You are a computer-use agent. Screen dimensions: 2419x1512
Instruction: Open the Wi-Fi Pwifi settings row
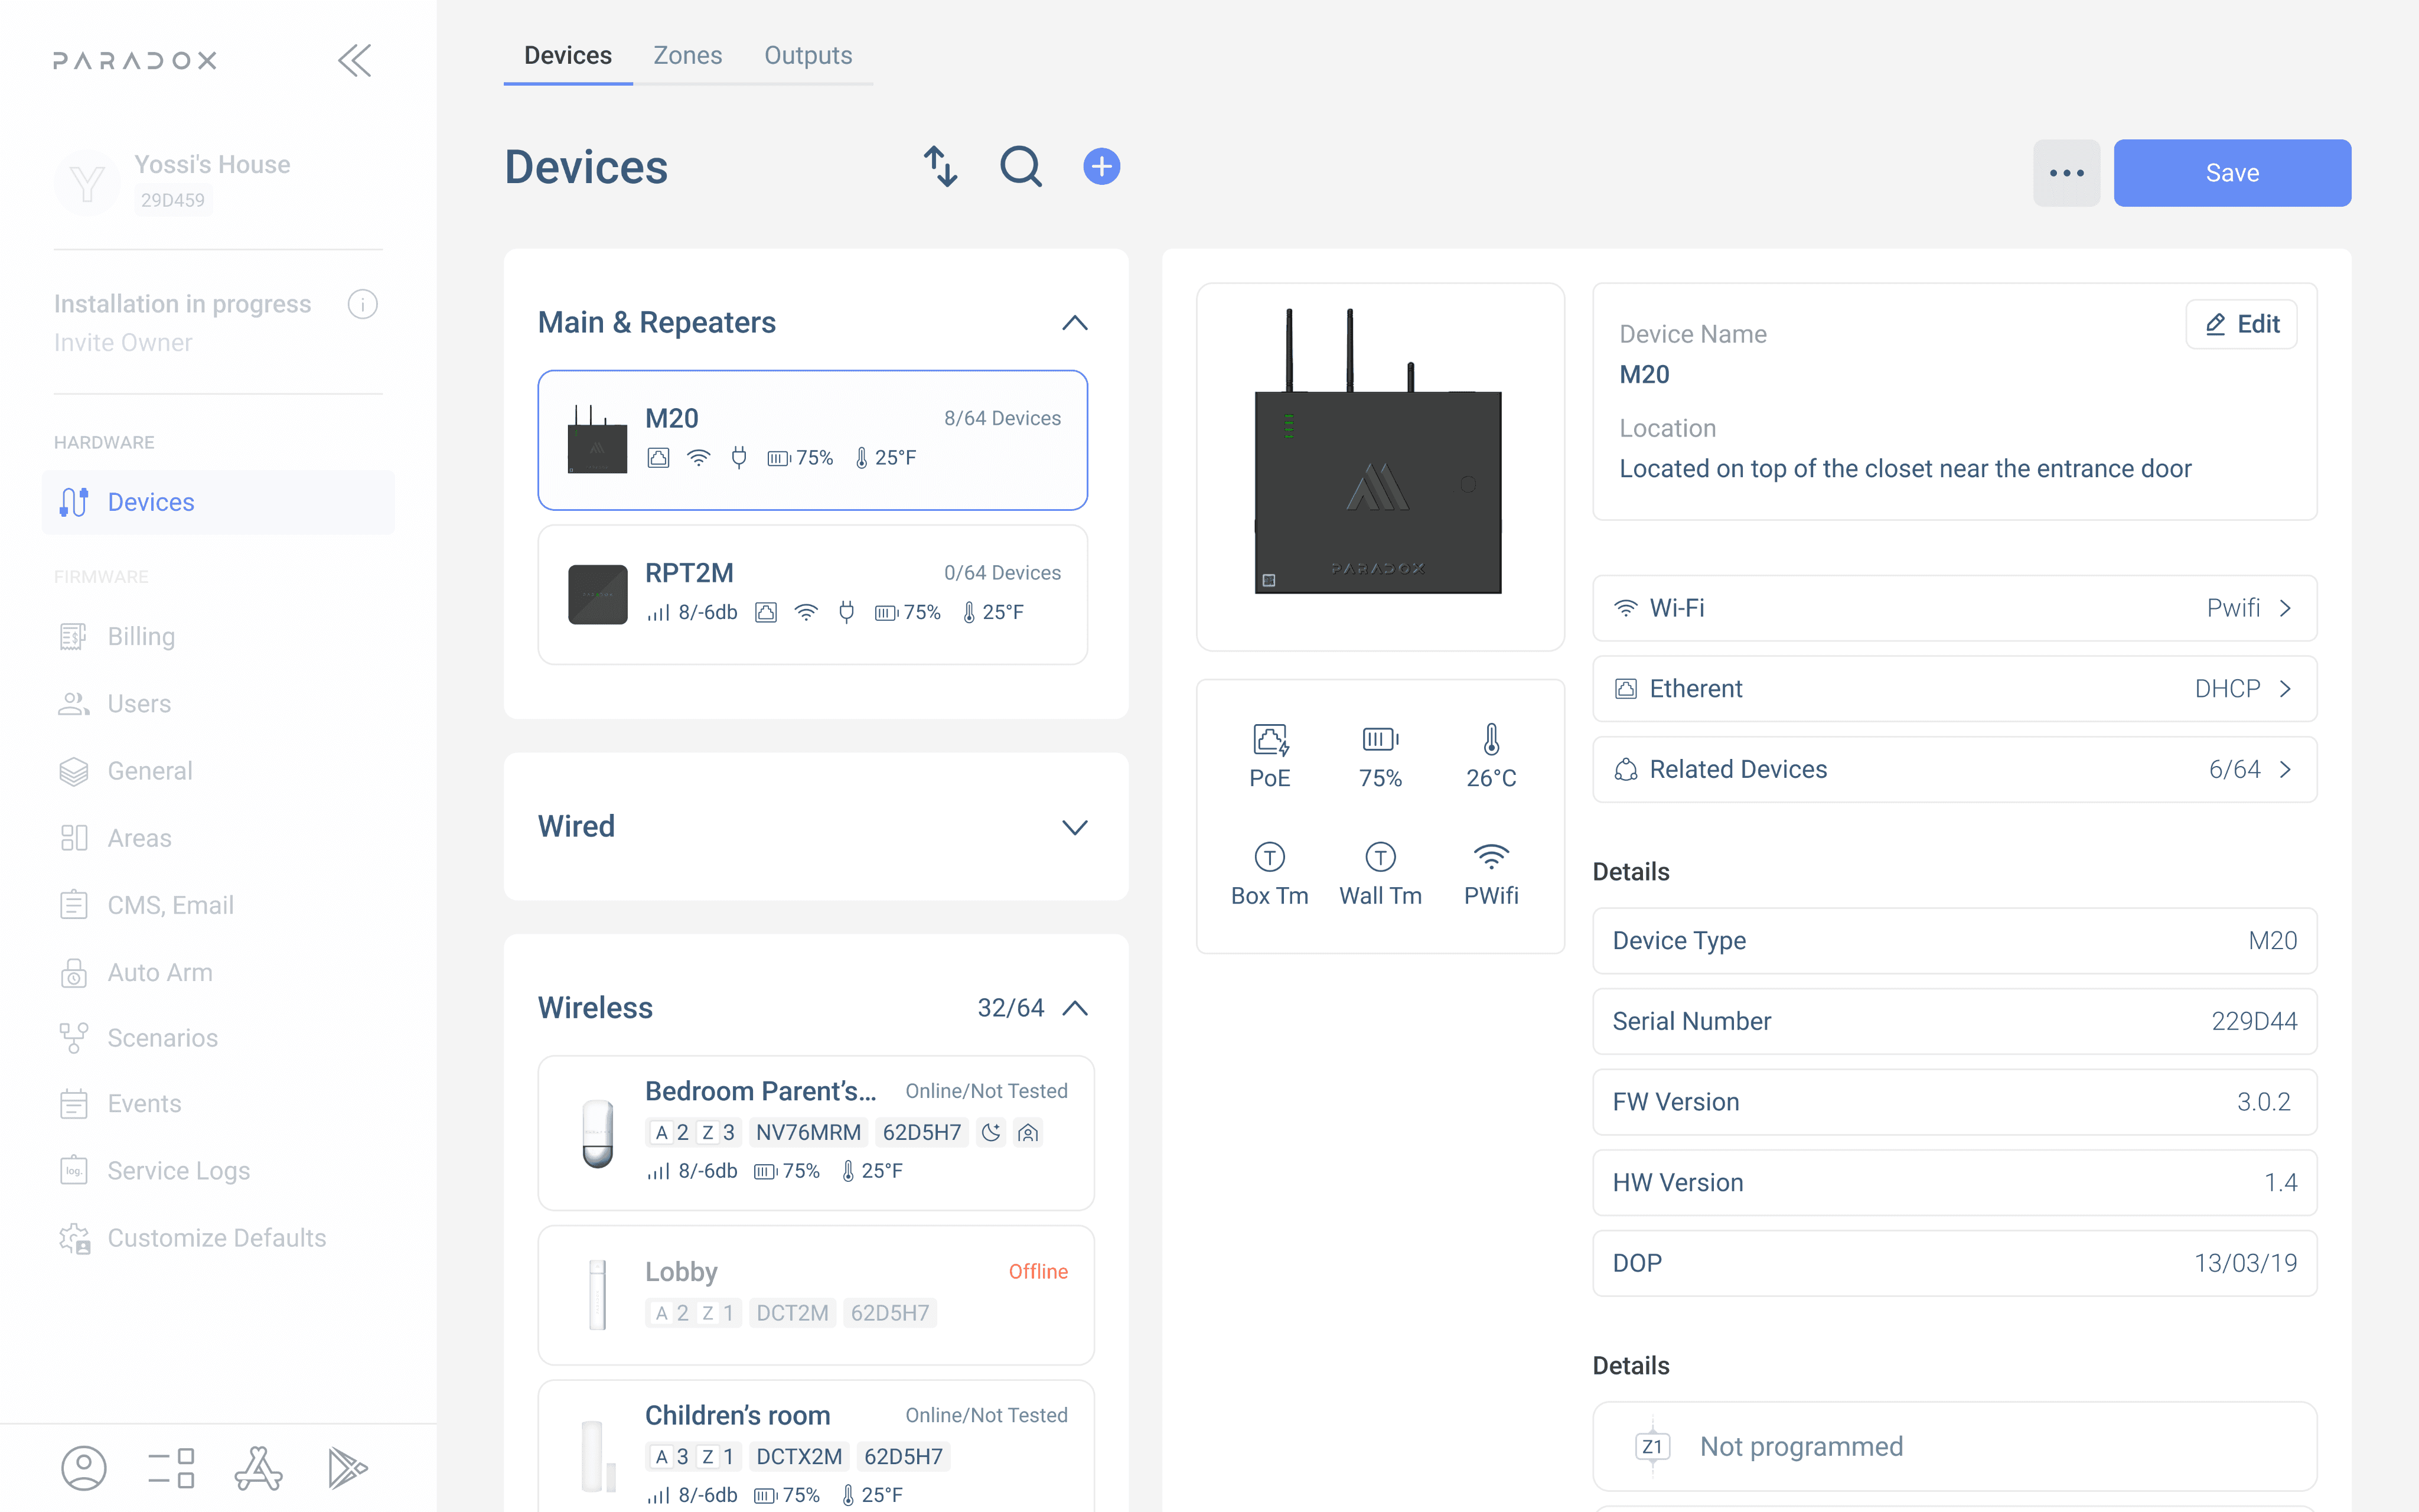pos(1954,608)
